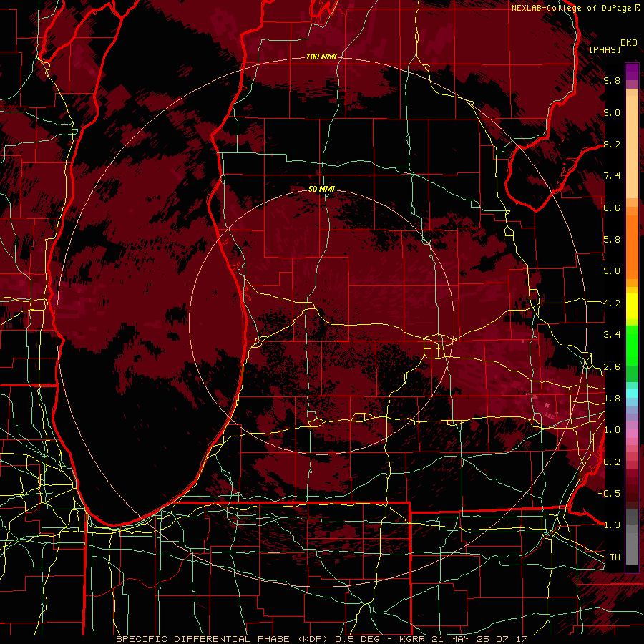Click the 9.0 scale value
Viewport: 644px width, 644px height.
[x=612, y=112]
